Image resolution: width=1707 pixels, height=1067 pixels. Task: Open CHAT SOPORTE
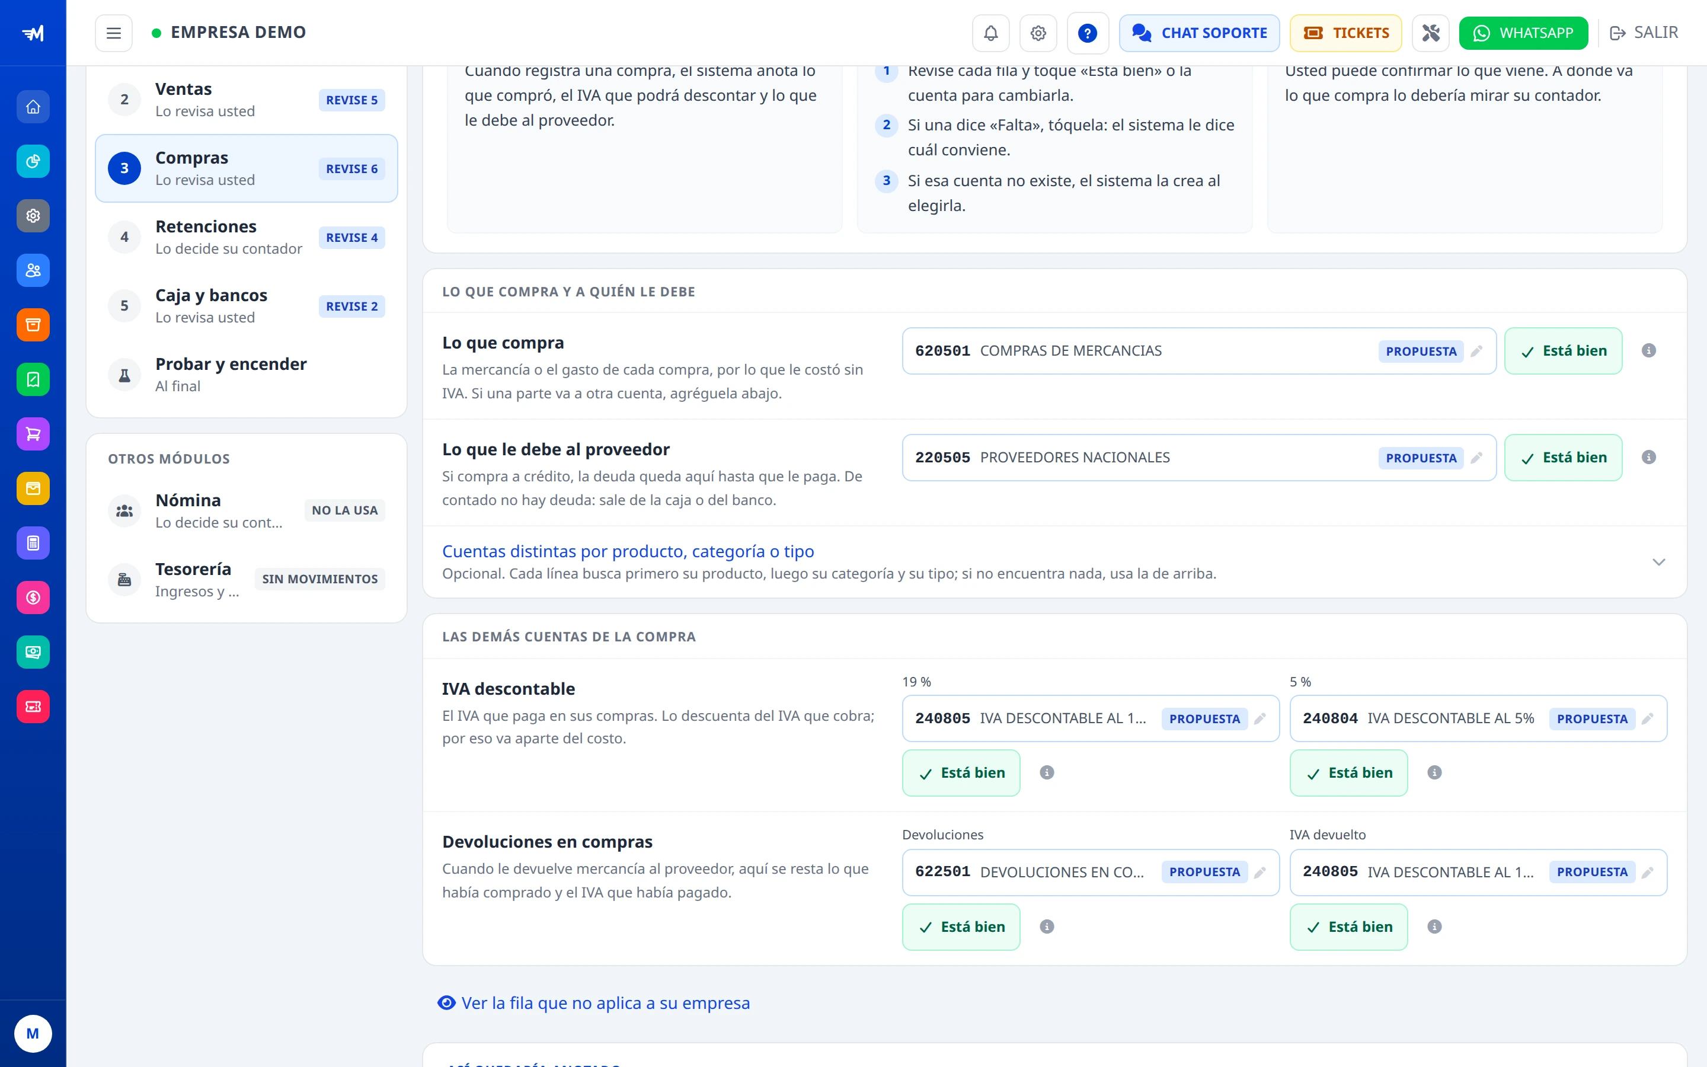1199,33
